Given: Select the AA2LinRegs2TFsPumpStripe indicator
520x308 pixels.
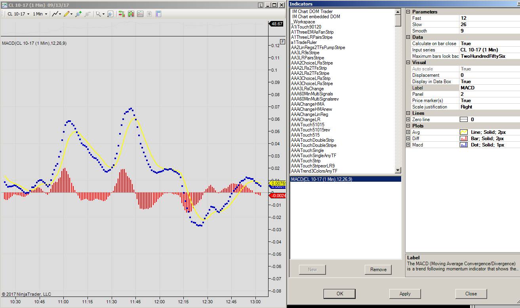Looking at the screenshot, I should (318, 48).
